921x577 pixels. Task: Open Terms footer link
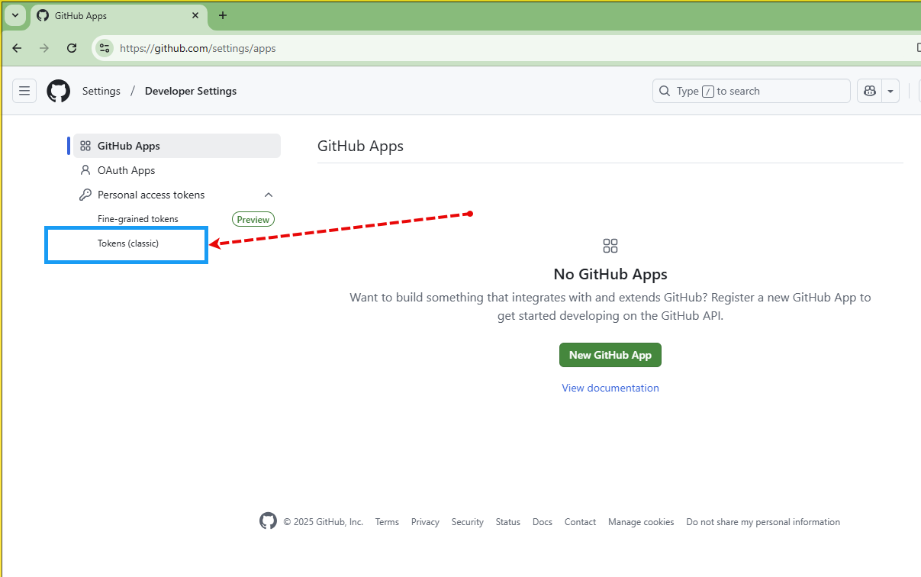click(x=387, y=522)
